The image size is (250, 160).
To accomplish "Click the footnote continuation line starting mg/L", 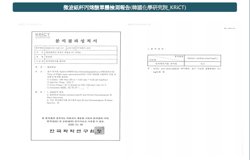I will pyautogui.click(x=159, y=72).
